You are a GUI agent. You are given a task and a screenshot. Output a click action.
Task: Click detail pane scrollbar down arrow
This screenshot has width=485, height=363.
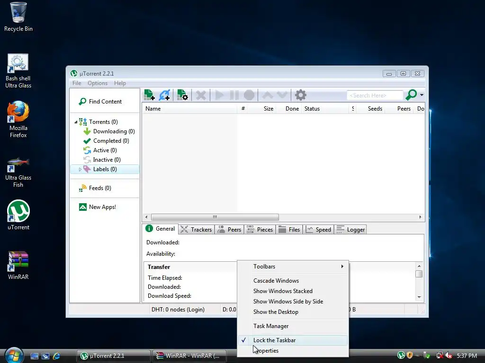[419, 297]
